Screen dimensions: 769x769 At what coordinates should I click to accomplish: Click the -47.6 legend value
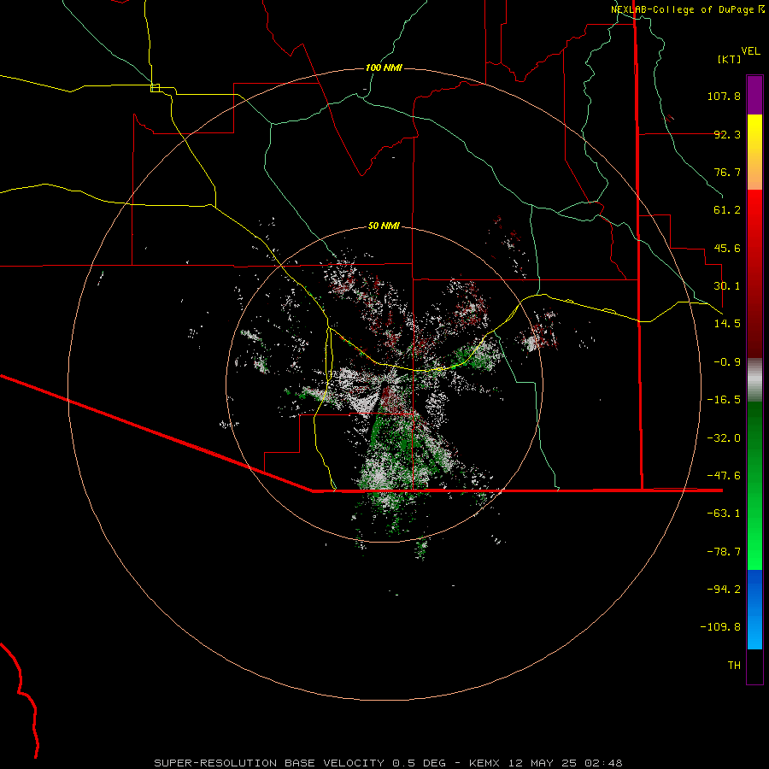(724, 476)
